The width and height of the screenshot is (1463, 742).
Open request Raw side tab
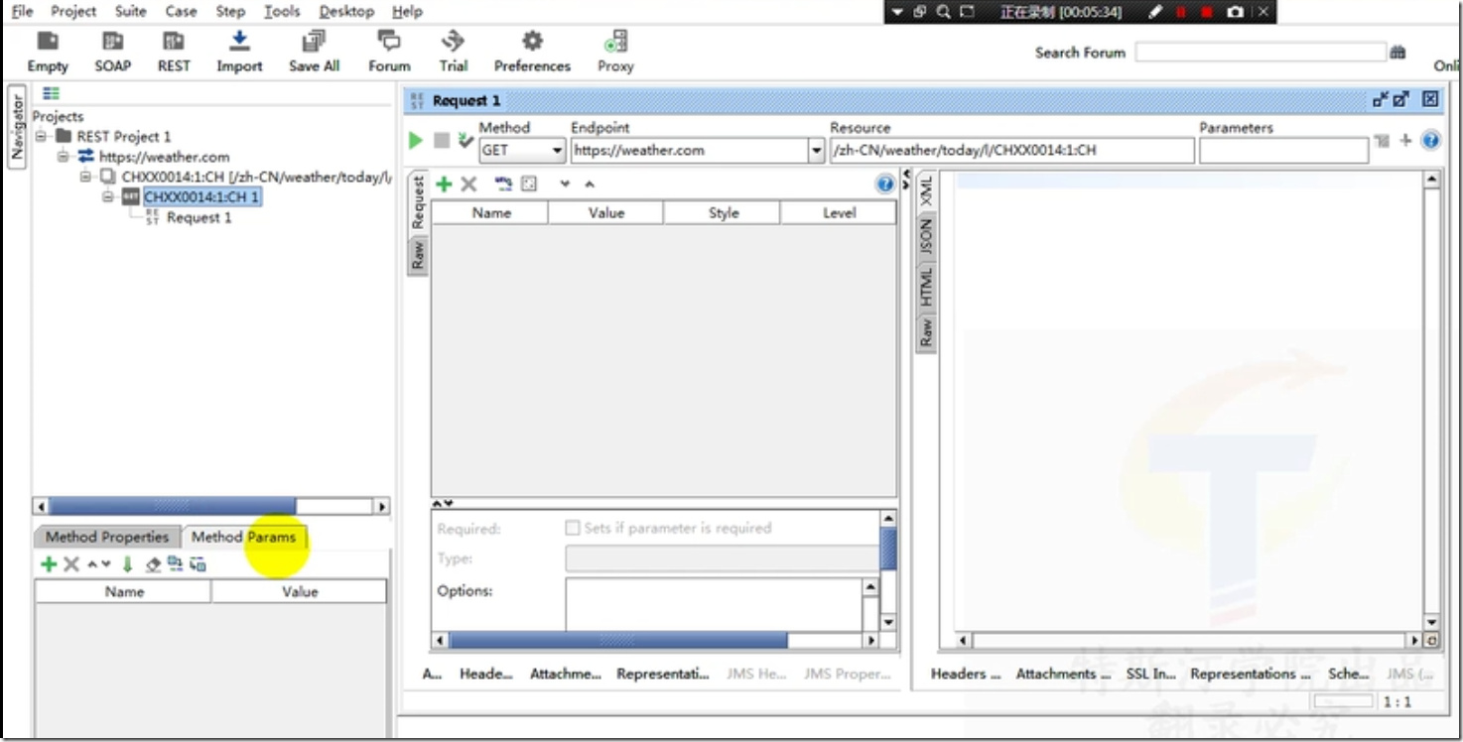pyautogui.click(x=418, y=256)
